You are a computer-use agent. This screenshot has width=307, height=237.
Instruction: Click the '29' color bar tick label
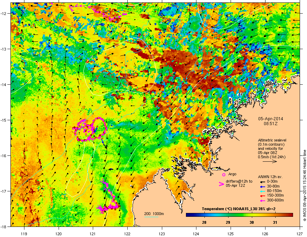(x=228, y=222)
